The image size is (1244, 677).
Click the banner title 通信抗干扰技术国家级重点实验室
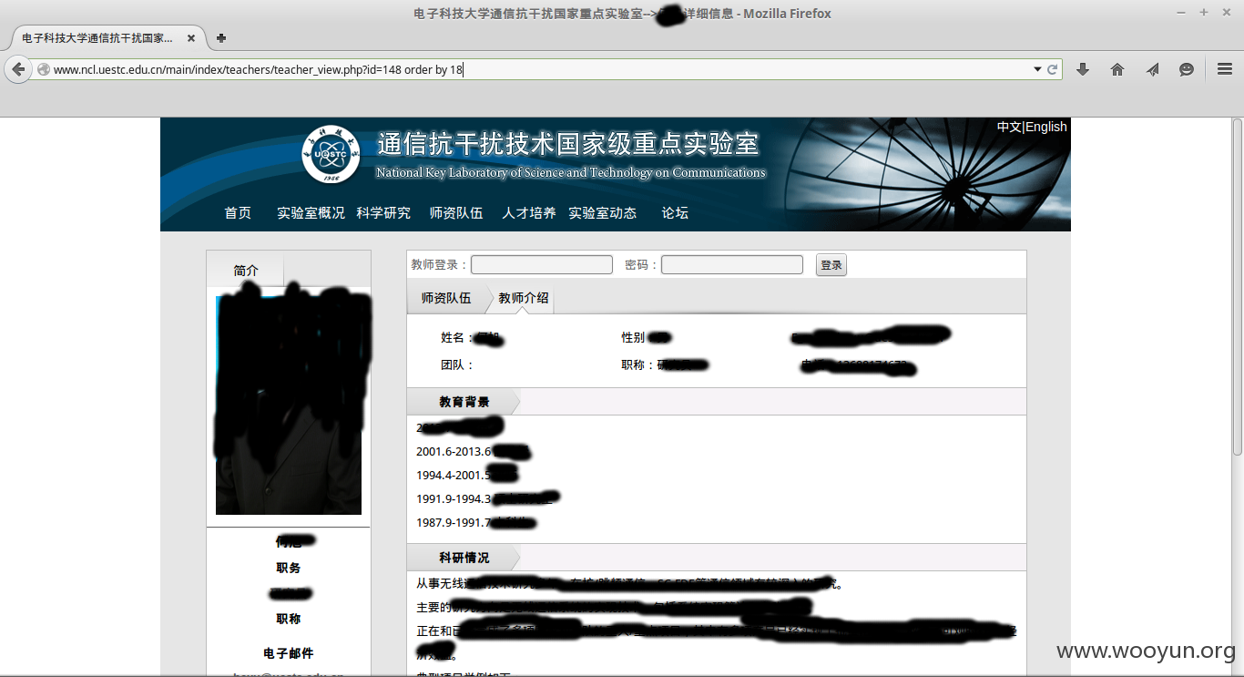[x=568, y=144]
